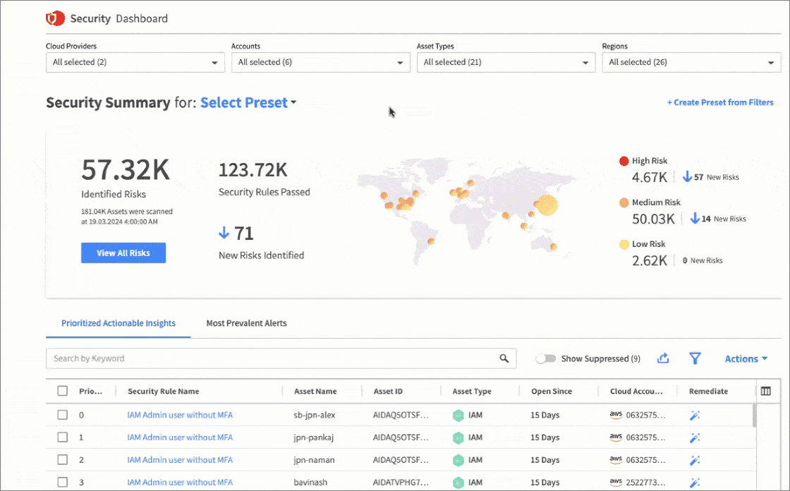This screenshot has width=790, height=491.
Task: Check the box for priority 1 row
Action: (63, 437)
